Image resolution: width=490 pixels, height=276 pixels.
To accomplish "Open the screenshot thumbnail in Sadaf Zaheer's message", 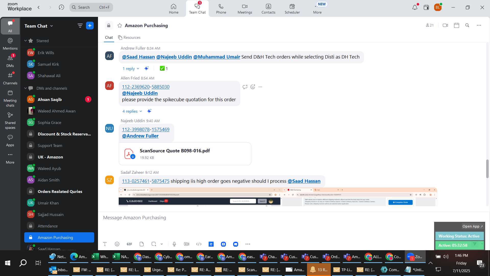I will pyautogui.click(x=278, y=197).
